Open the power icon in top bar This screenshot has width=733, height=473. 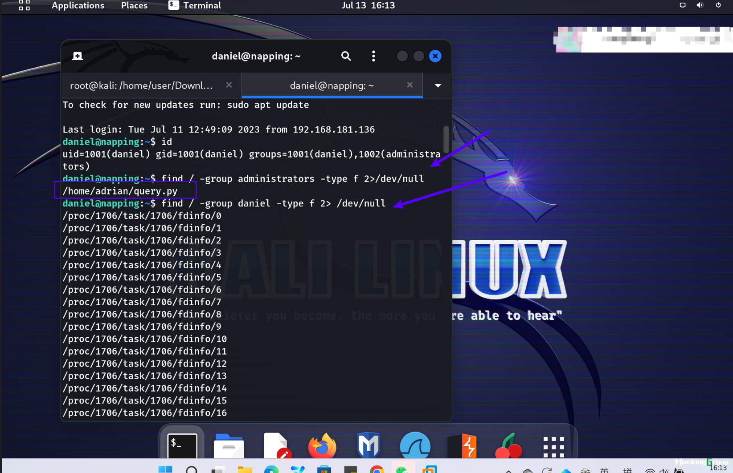click(x=718, y=5)
